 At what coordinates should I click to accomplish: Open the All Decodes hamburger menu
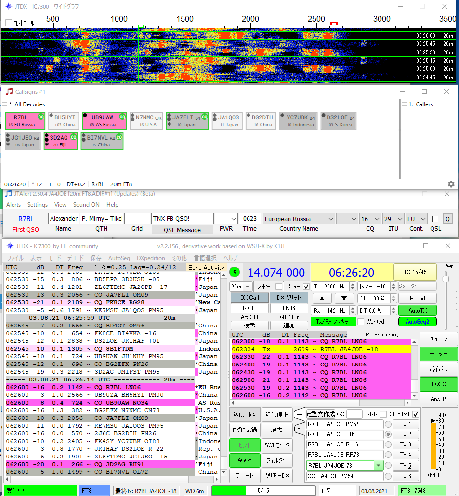pyautogui.click(x=5, y=104)
